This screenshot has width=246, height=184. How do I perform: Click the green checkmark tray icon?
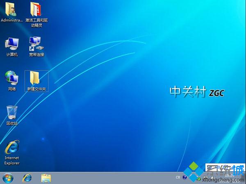199,179
